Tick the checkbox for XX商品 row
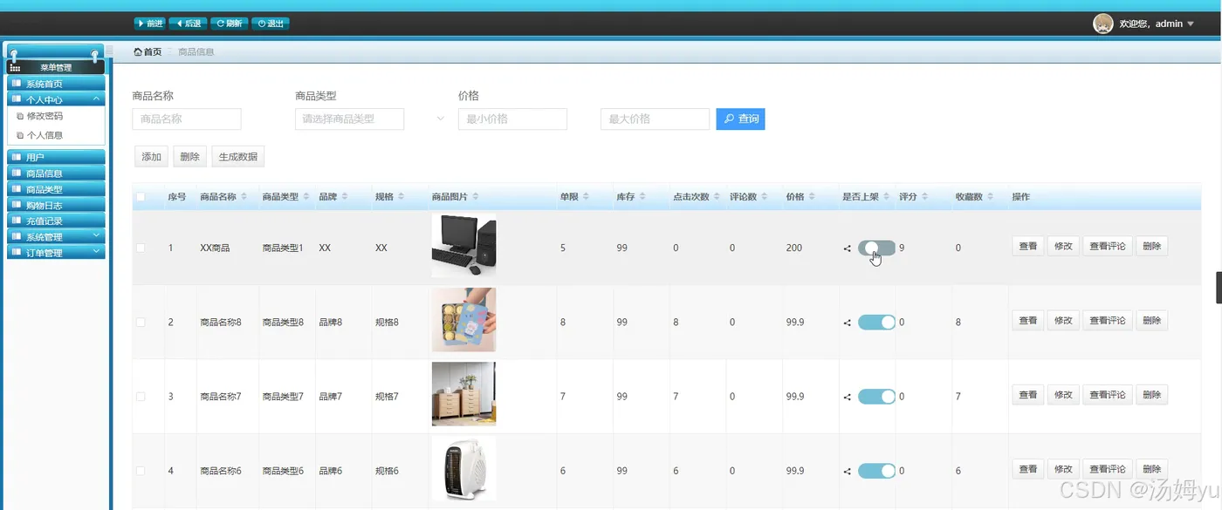1222x510 pixels. pyautogui.click(x=141, y=248)
